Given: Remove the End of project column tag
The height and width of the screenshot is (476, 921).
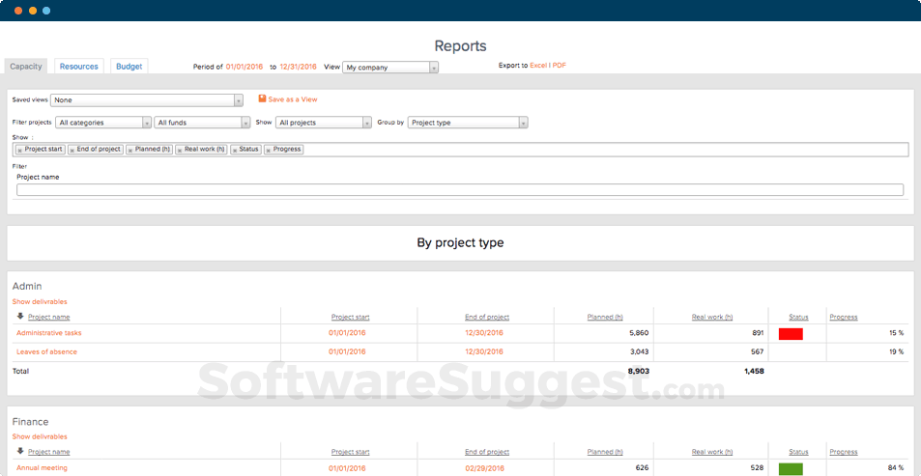Looking at the screenshot, I should [72, 150].
